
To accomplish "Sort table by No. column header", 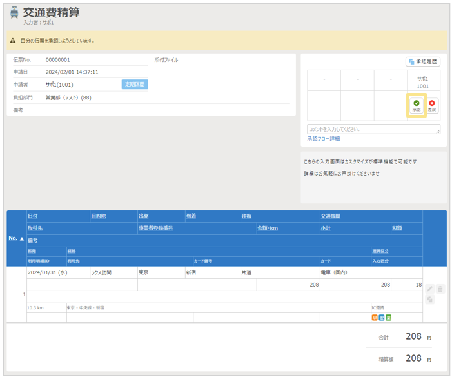I will point(16,238).
